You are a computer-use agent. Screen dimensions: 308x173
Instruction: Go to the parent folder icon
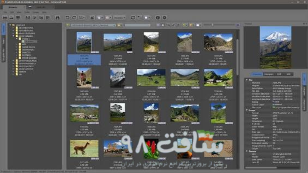68,25
